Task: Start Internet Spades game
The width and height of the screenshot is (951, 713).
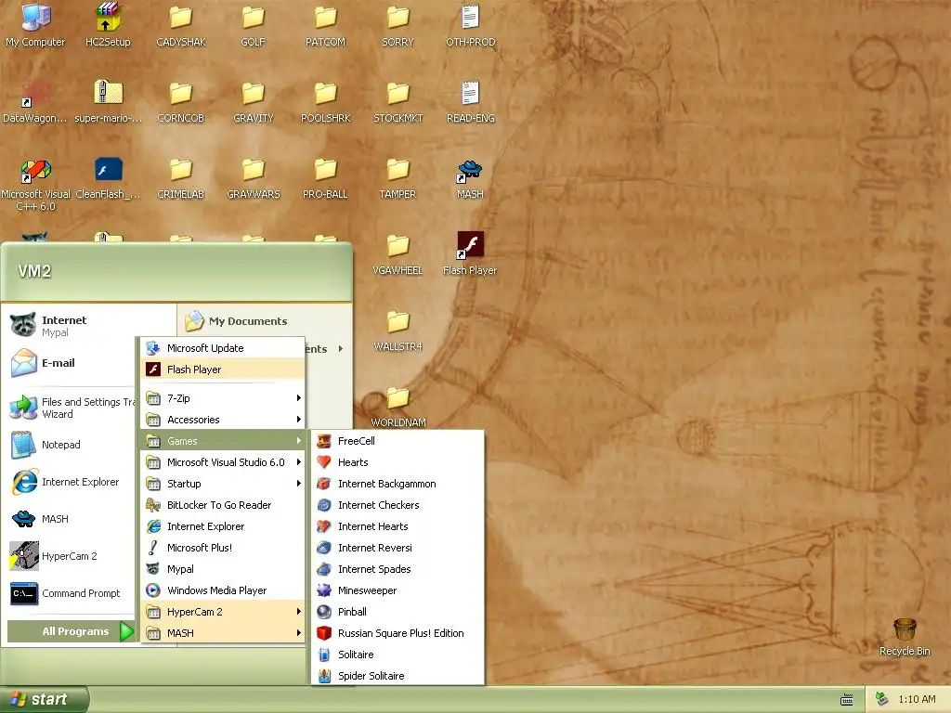Action: (397, 569)
